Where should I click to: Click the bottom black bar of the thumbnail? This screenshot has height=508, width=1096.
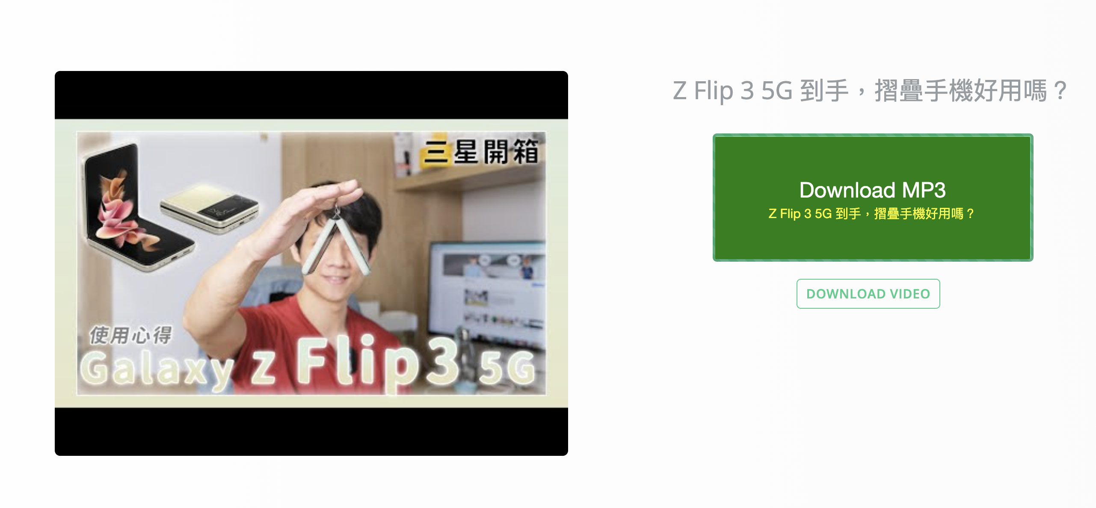coord(311,431)
